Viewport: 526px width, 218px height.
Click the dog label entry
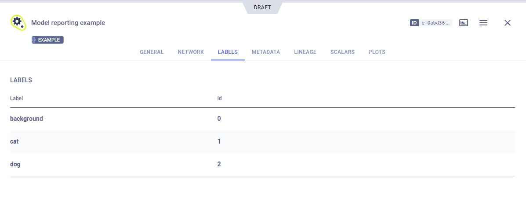15,164
